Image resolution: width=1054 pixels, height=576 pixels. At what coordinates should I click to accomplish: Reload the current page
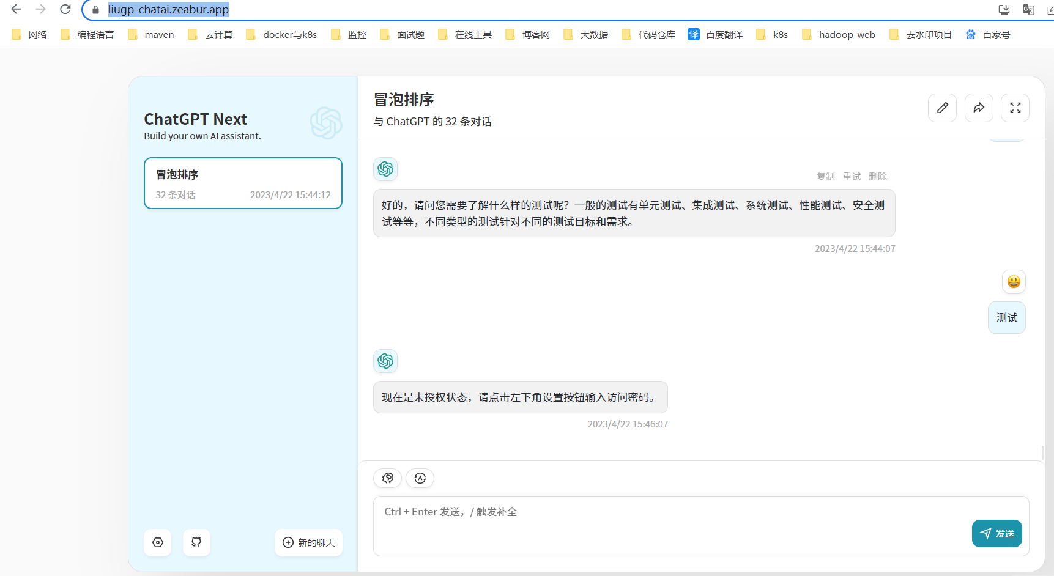[x=65, y=9]
